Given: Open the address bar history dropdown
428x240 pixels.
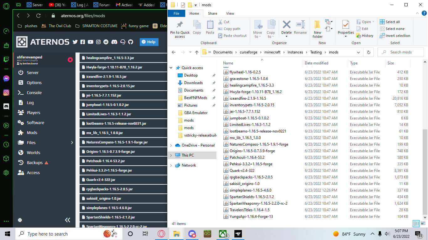Looking at the screenshot, I should click(x=358, y=52).
